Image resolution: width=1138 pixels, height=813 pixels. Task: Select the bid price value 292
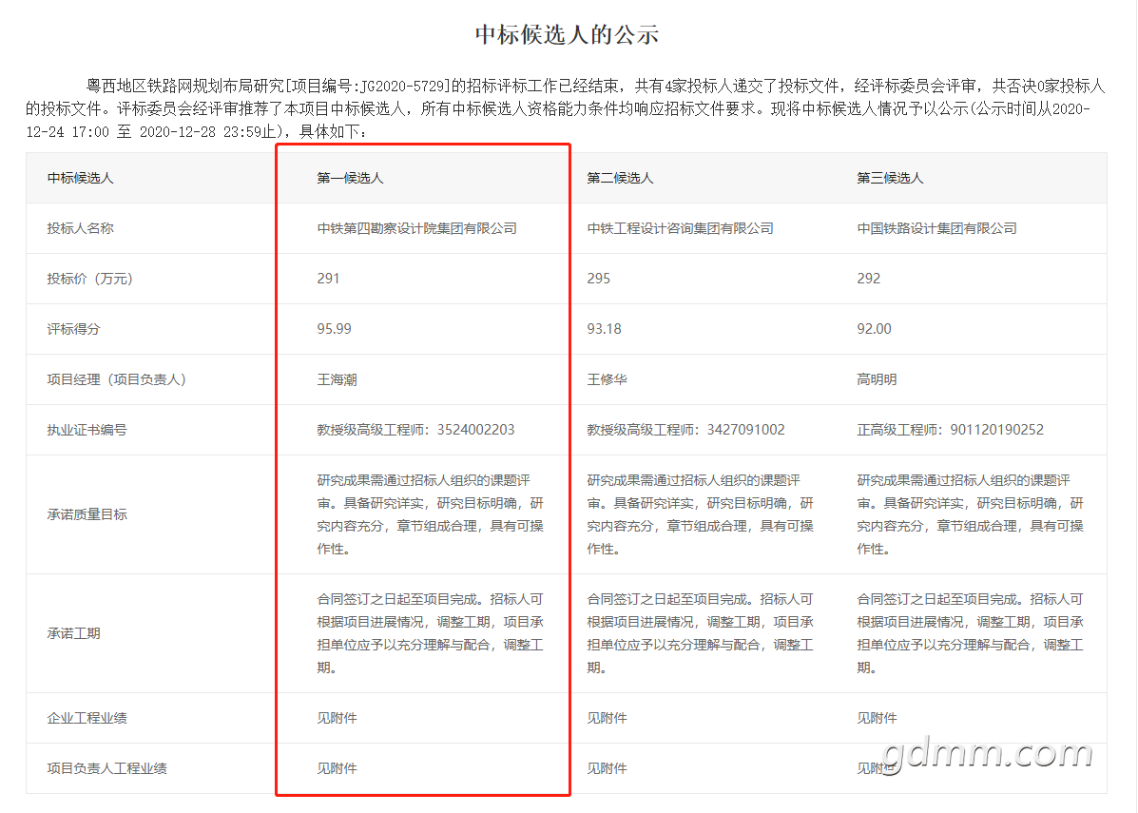coord(869,279)
